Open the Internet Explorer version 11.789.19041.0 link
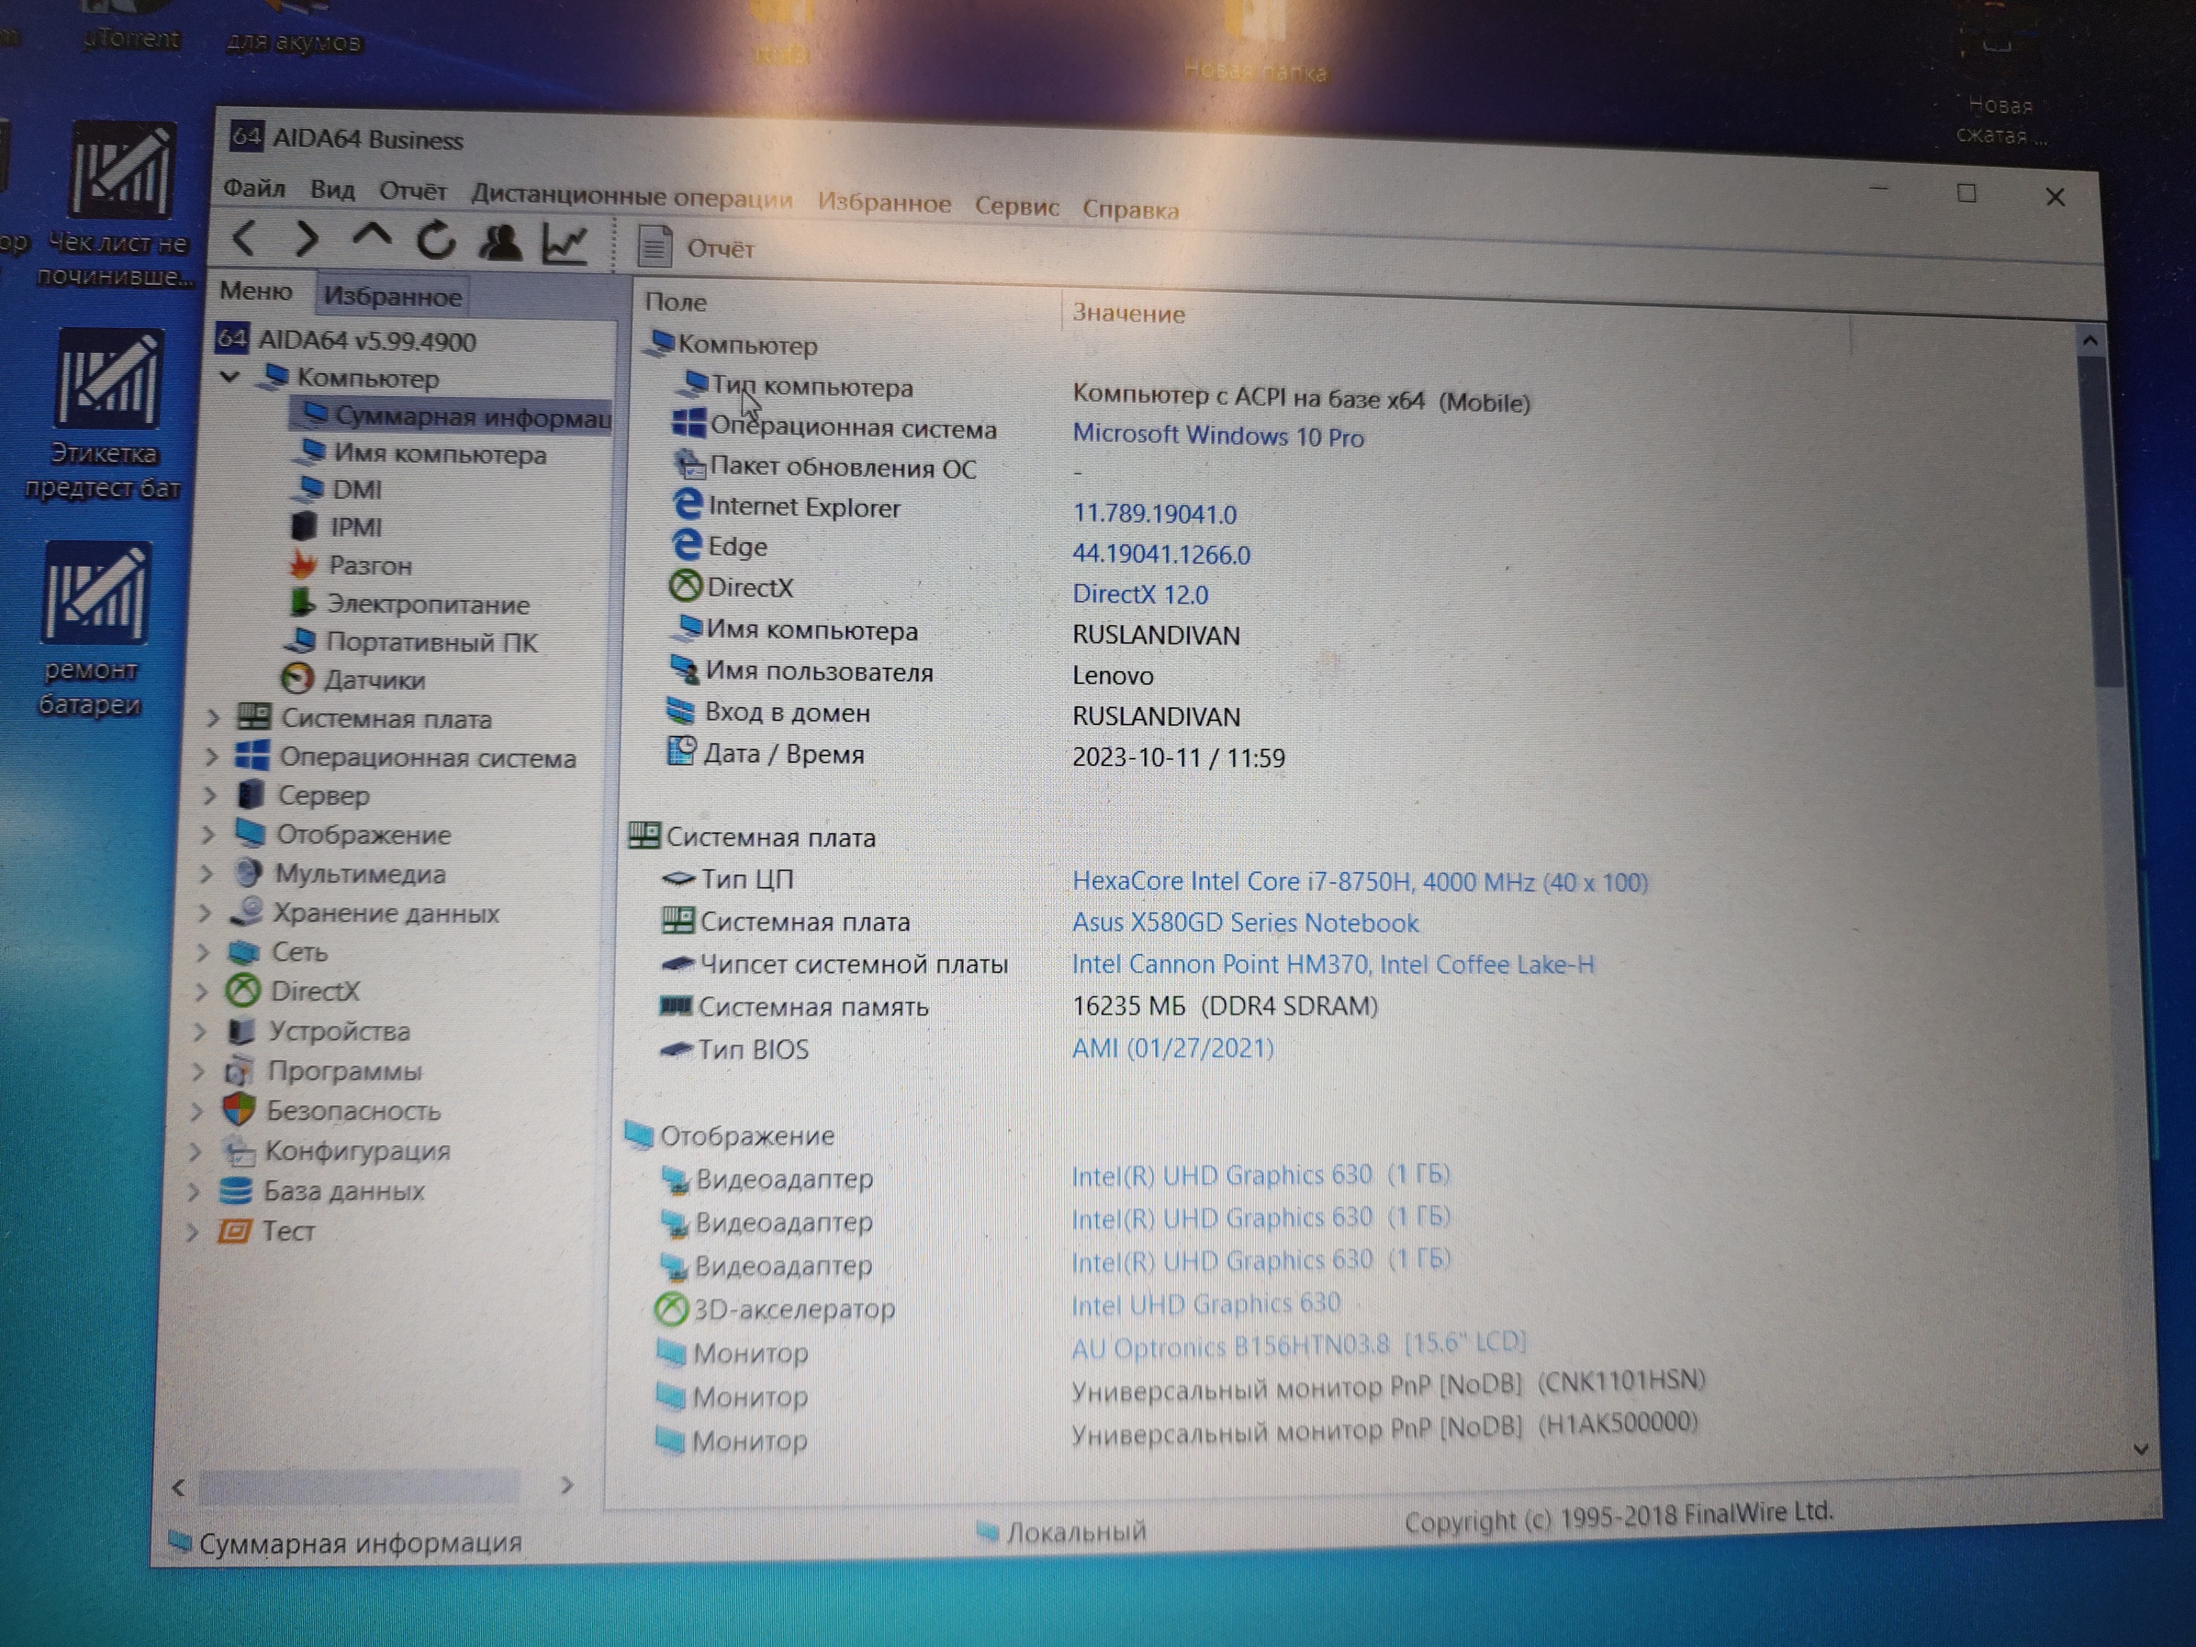 point(1155,513)
